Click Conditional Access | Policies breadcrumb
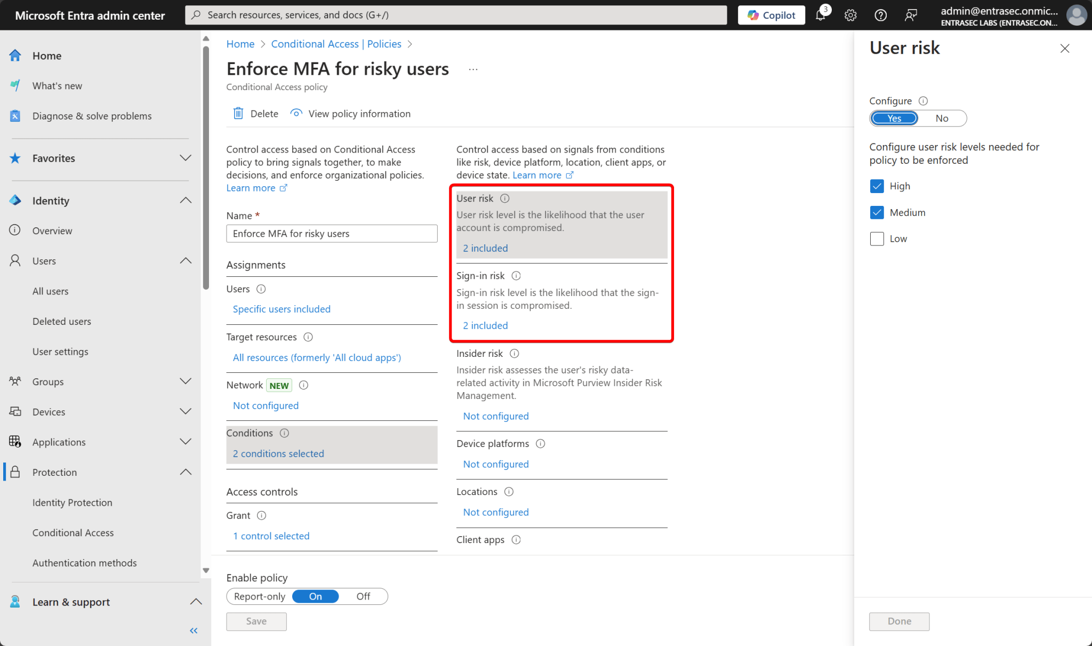The image size is (1092, 646). 336,44
